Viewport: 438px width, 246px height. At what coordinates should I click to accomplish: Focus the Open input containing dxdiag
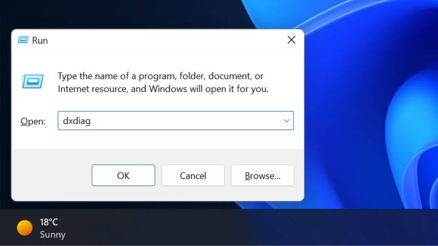(175, 120)
